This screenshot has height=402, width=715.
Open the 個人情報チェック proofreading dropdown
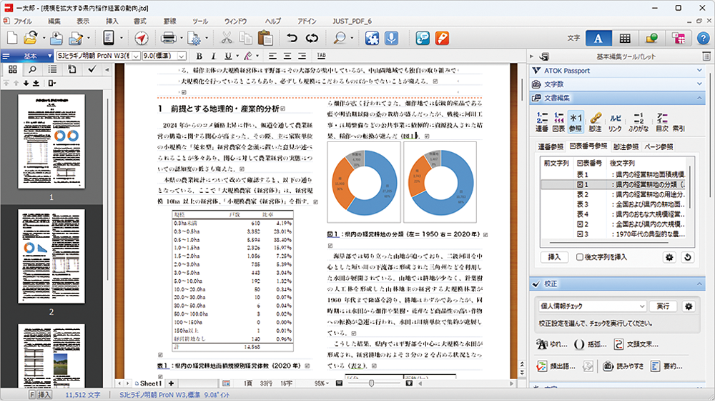pyautogui.click(x=641, y=306)
